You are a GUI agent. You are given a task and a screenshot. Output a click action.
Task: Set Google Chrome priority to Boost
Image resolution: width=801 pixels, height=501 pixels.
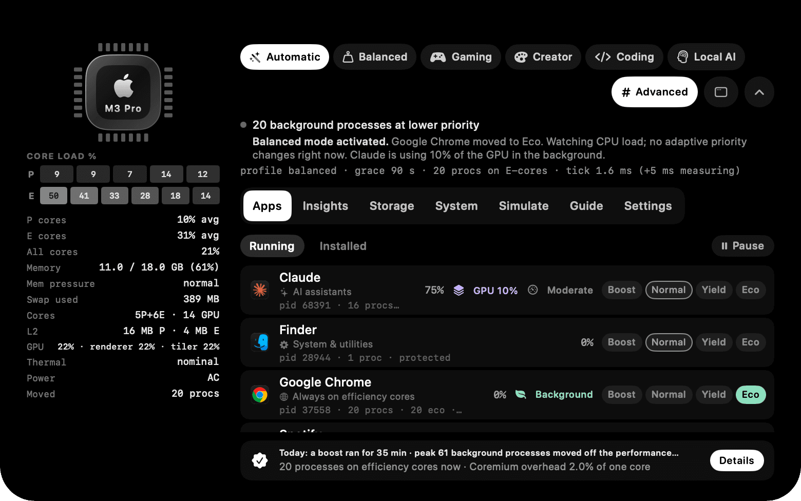click(x=622, y=395)
